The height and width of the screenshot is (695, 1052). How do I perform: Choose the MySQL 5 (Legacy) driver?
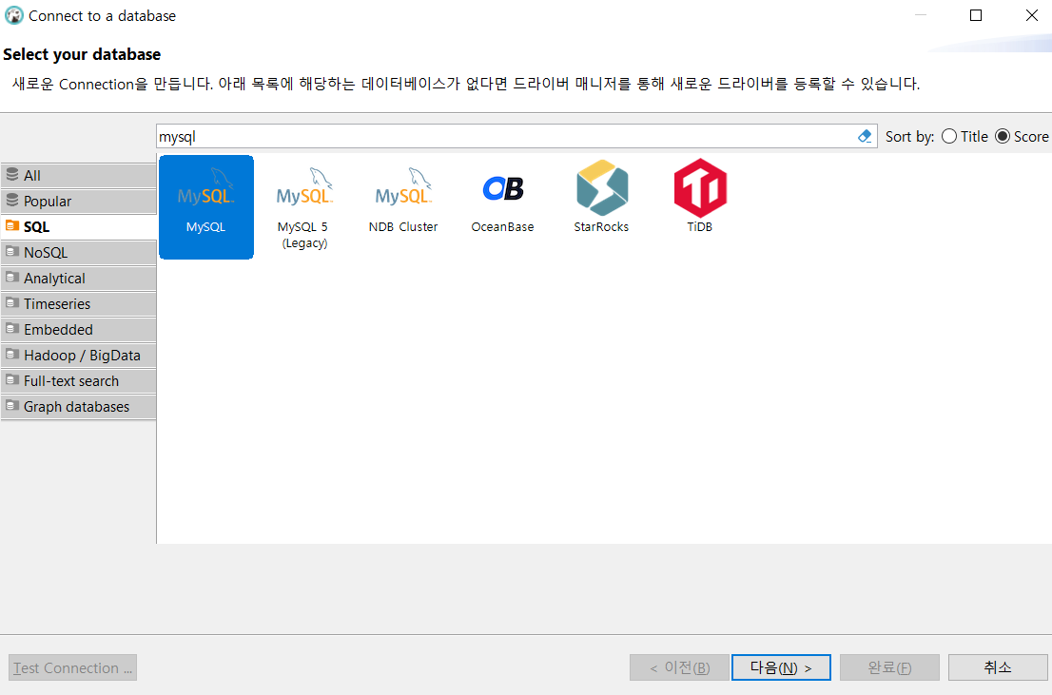point(304,206)
